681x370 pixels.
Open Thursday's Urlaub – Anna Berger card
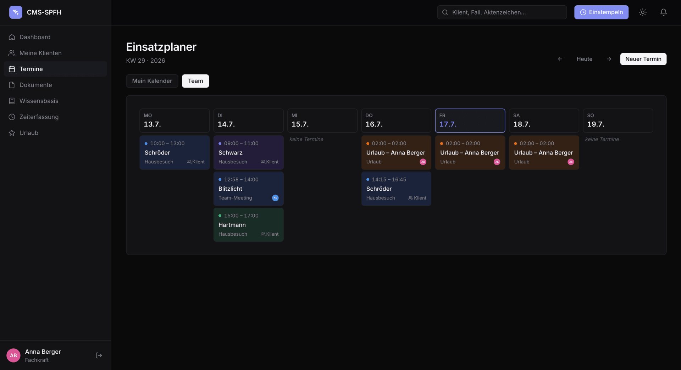click(396, 152)
